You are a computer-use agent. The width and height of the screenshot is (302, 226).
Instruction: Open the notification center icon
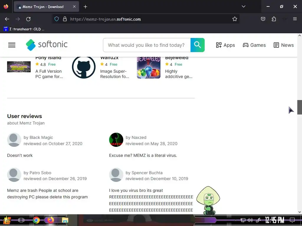292,220
